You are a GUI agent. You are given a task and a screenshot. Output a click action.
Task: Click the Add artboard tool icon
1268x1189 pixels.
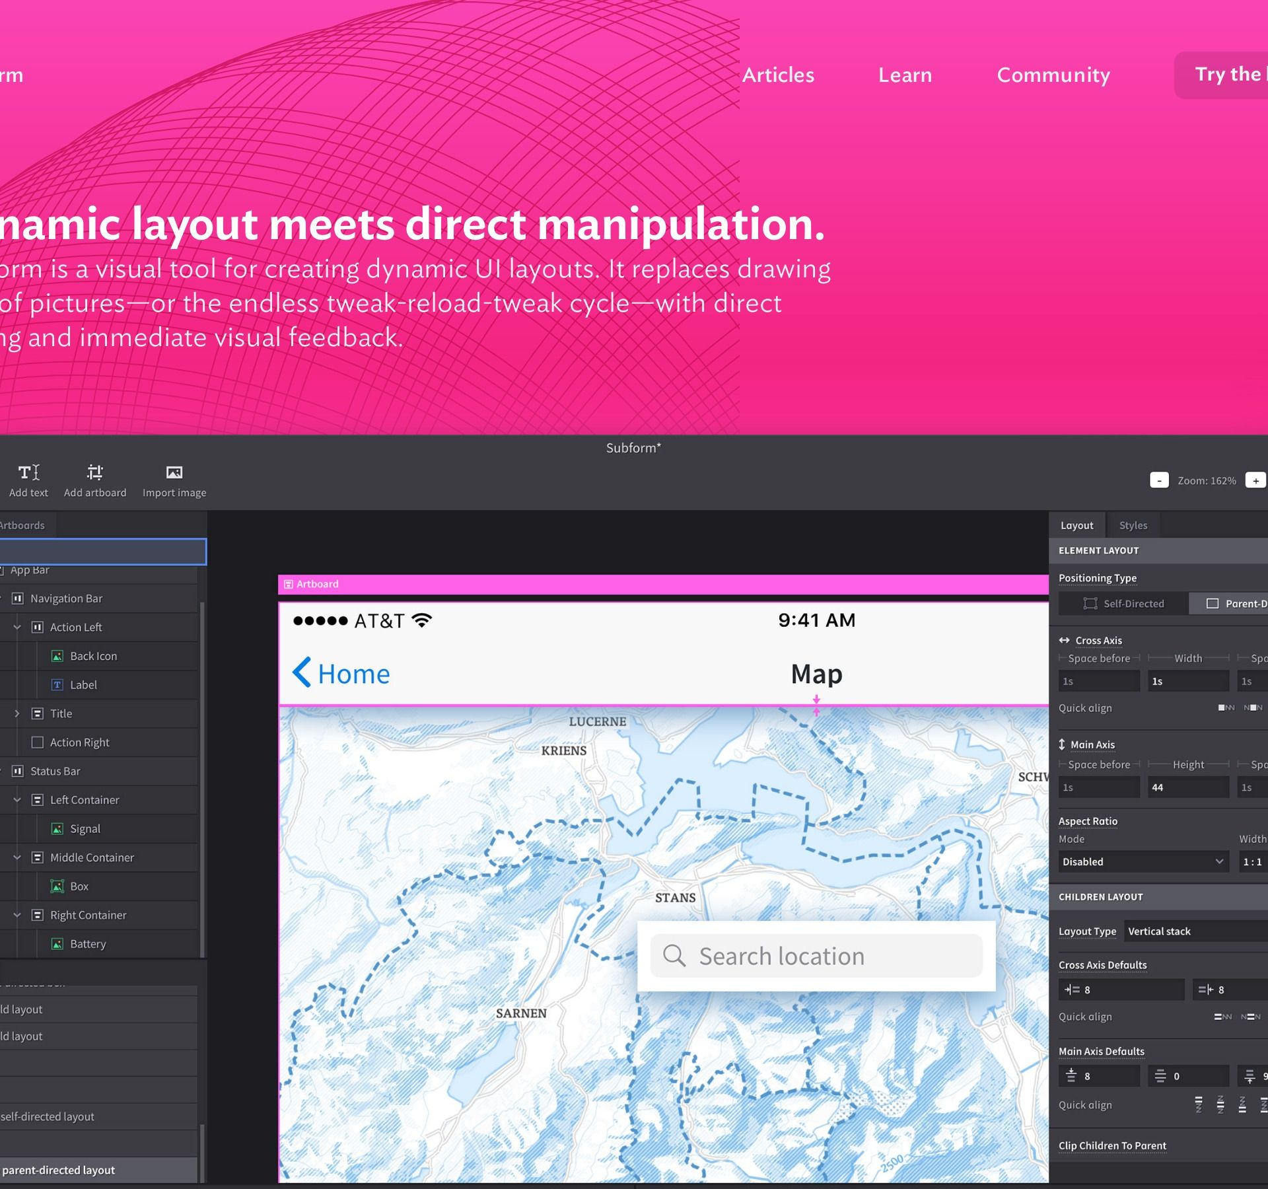click(x=95, y=472)
